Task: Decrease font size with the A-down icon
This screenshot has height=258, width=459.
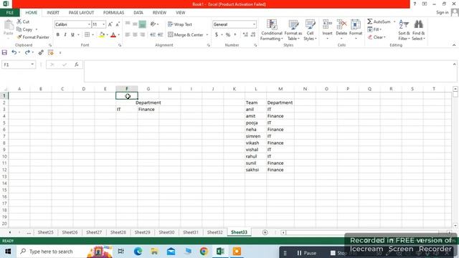Action: pyautogui.click(x=118, y=24)
